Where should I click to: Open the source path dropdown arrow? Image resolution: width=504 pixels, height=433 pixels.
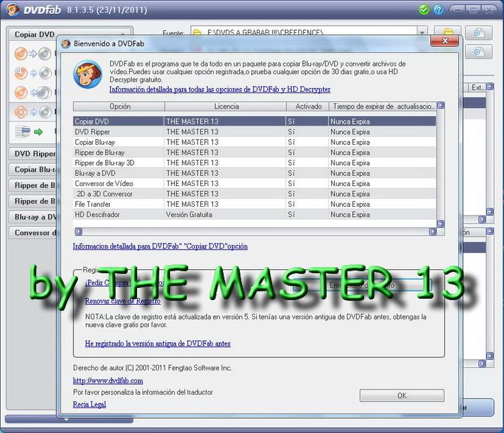(x=422, y=32)
